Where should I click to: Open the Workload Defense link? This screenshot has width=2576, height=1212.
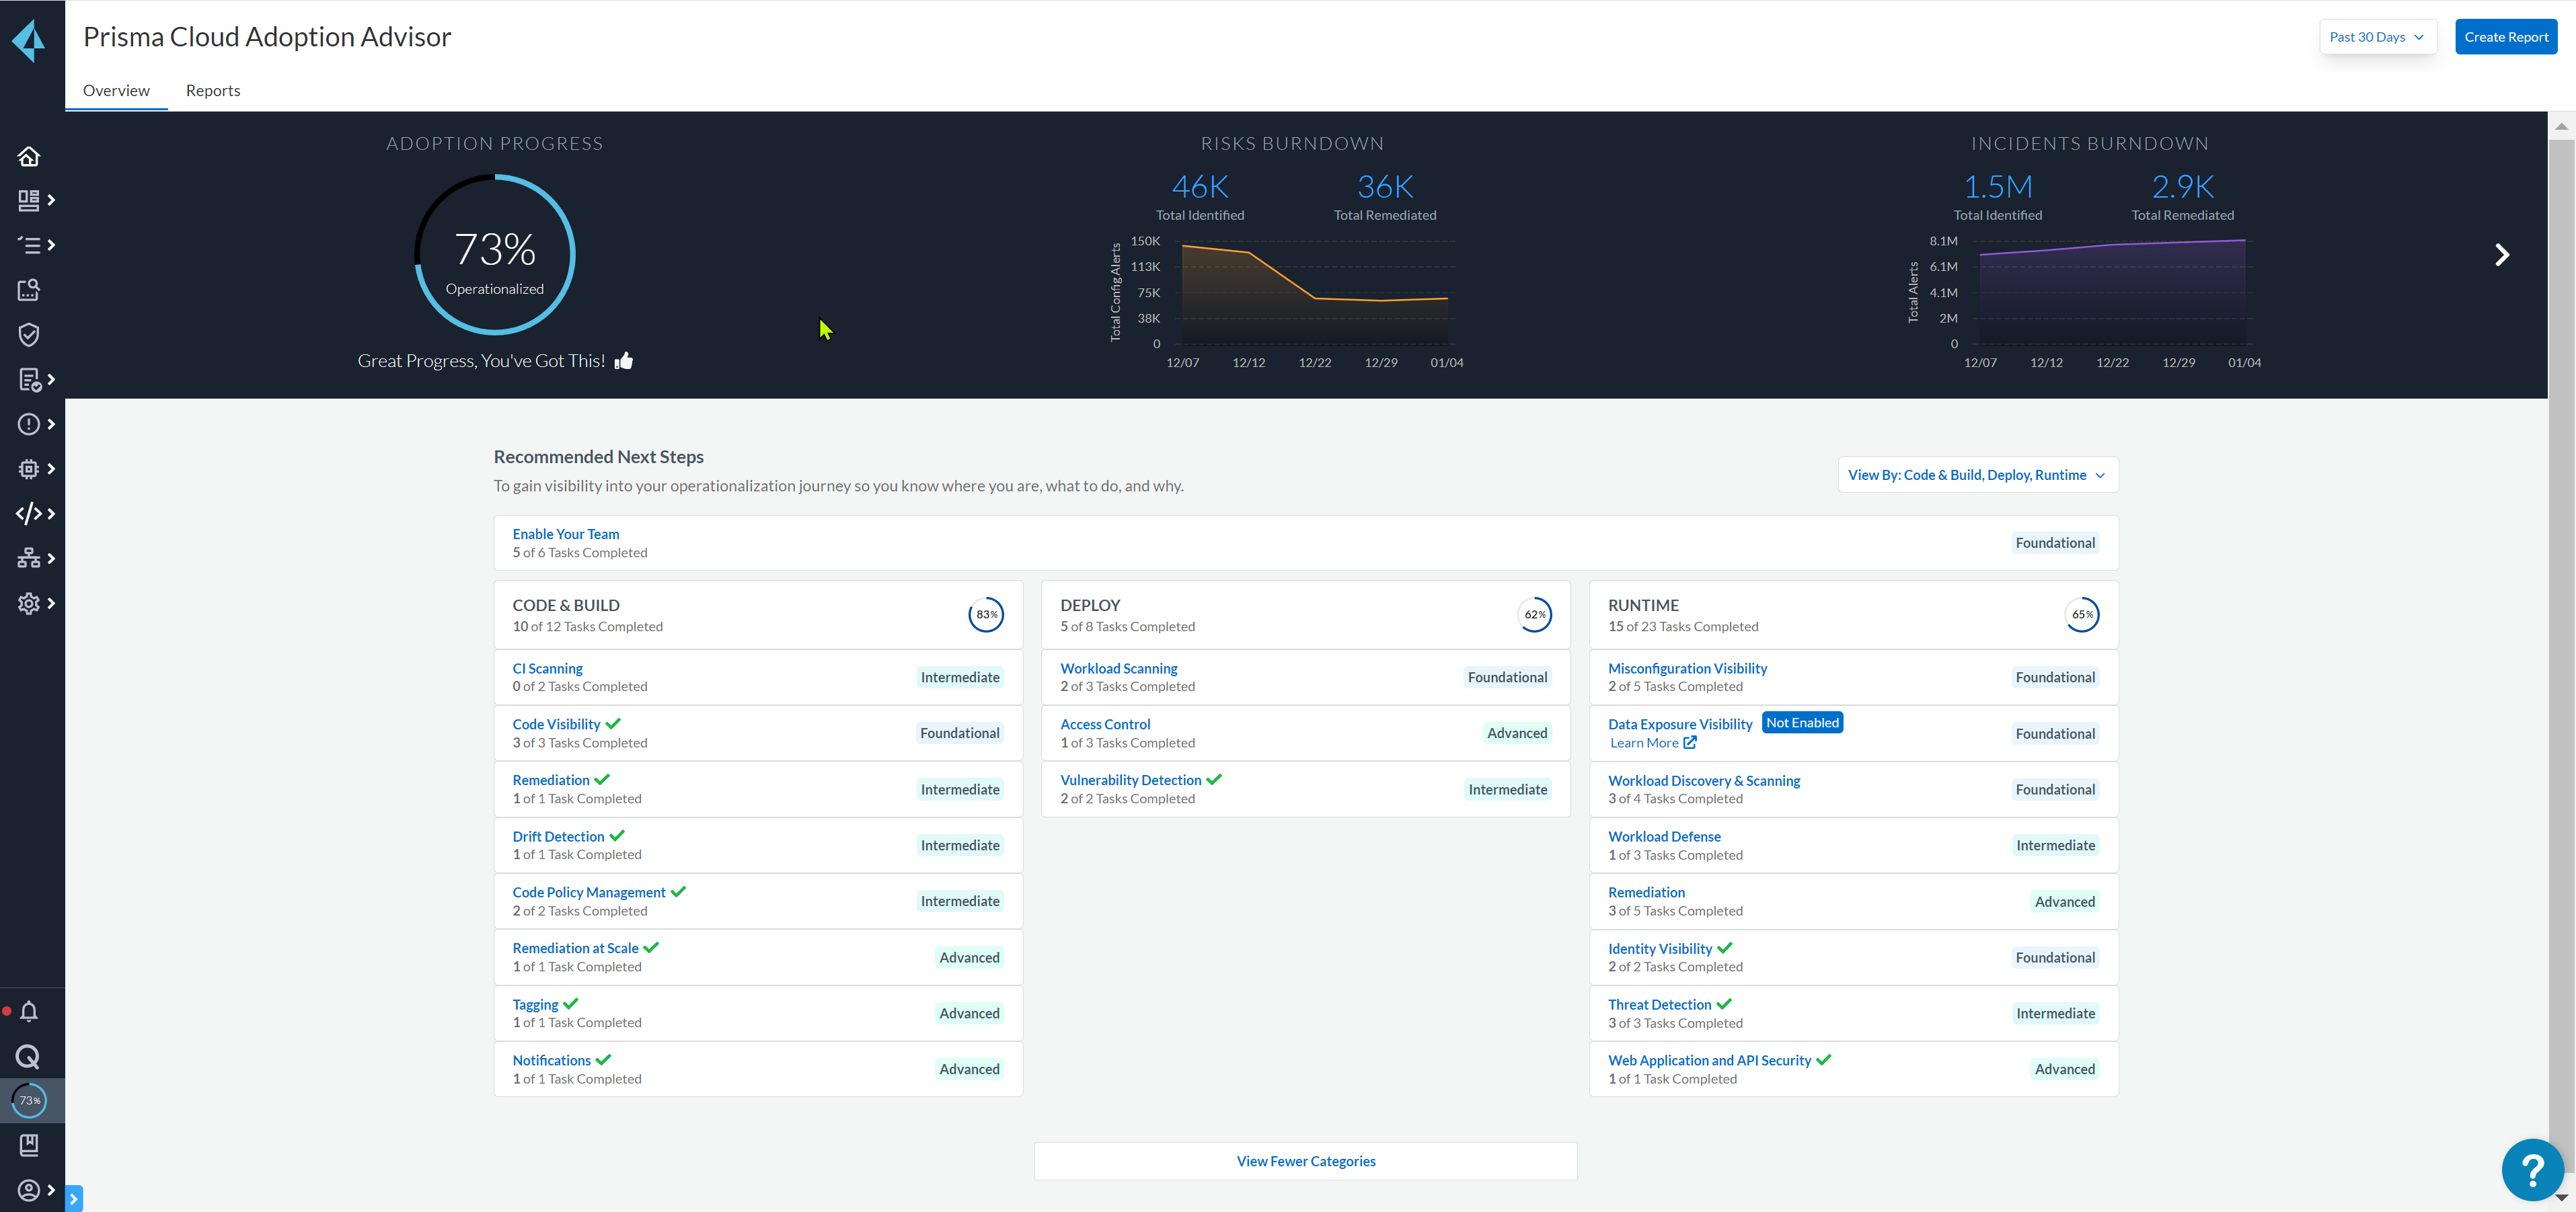pos(1664,836)
